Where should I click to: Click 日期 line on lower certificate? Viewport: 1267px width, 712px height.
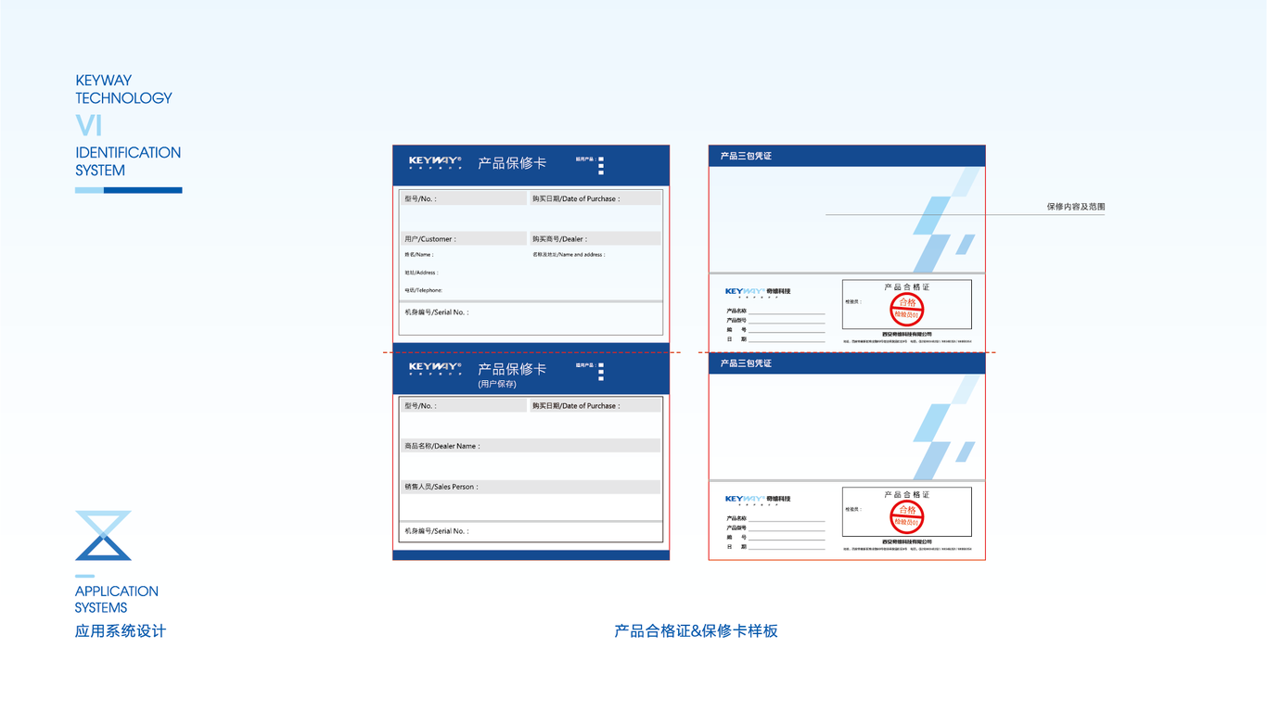point(776,547)
